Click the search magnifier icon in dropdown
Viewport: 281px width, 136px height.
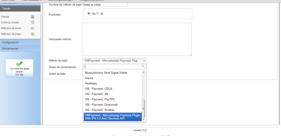143,66
